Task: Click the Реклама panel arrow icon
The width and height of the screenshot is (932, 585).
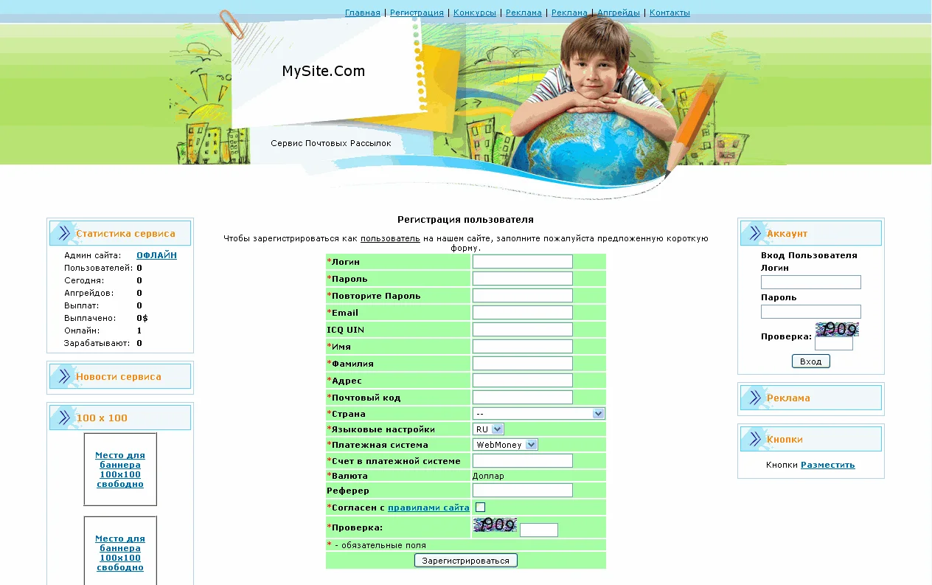Action: (754, 398)
